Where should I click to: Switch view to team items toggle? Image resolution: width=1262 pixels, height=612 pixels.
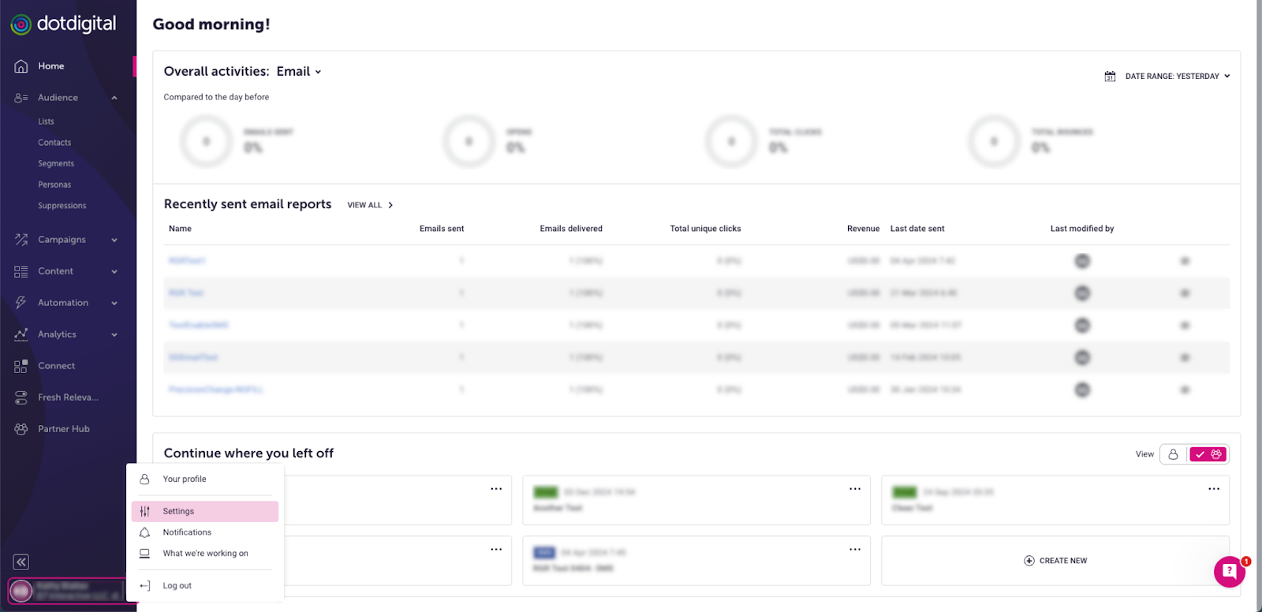tap(1208, 454)
